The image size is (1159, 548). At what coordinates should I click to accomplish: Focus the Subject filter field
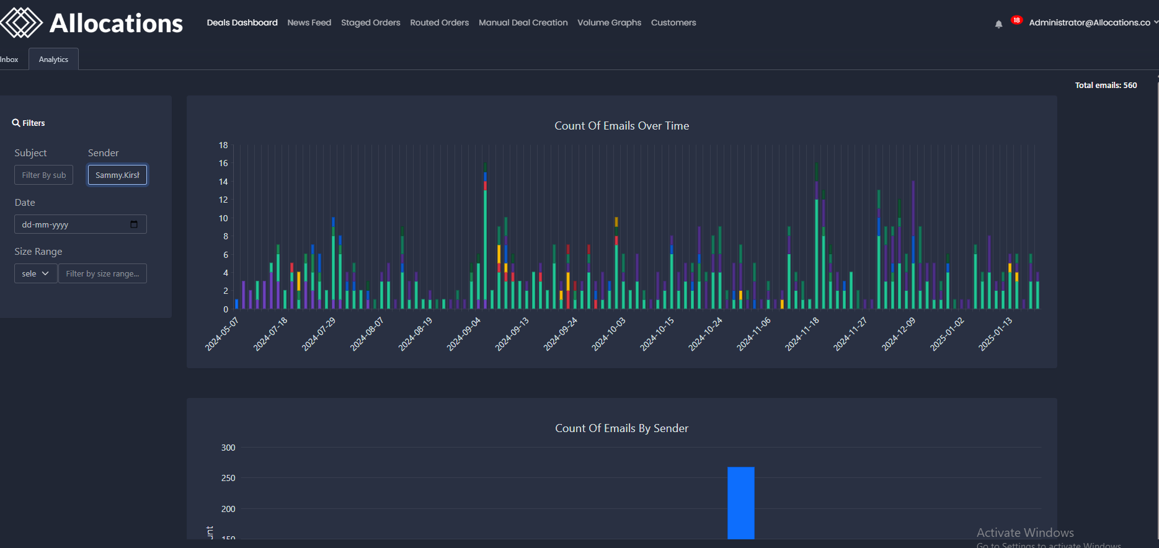44,175
